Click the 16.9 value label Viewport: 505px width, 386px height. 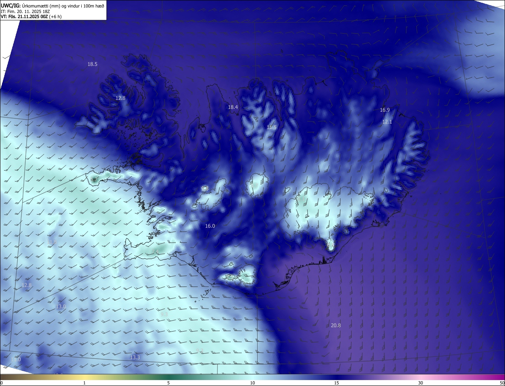pos(385,110)
